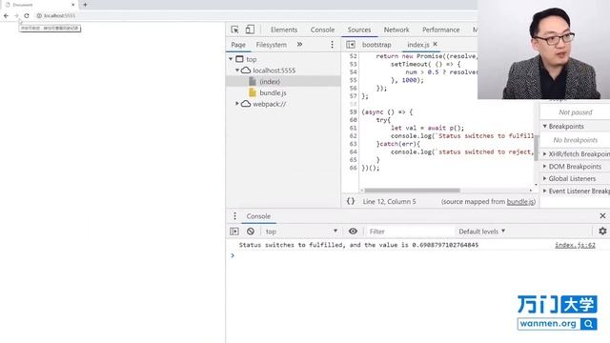Viewport: 610px width, 343px height.
Task: Toggle the live expression eye icon
Action: [x=353, y=232]
